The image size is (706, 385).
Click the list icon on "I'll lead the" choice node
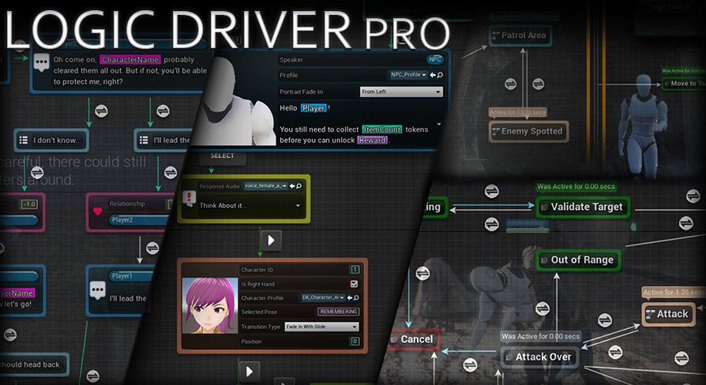(144, 140)
